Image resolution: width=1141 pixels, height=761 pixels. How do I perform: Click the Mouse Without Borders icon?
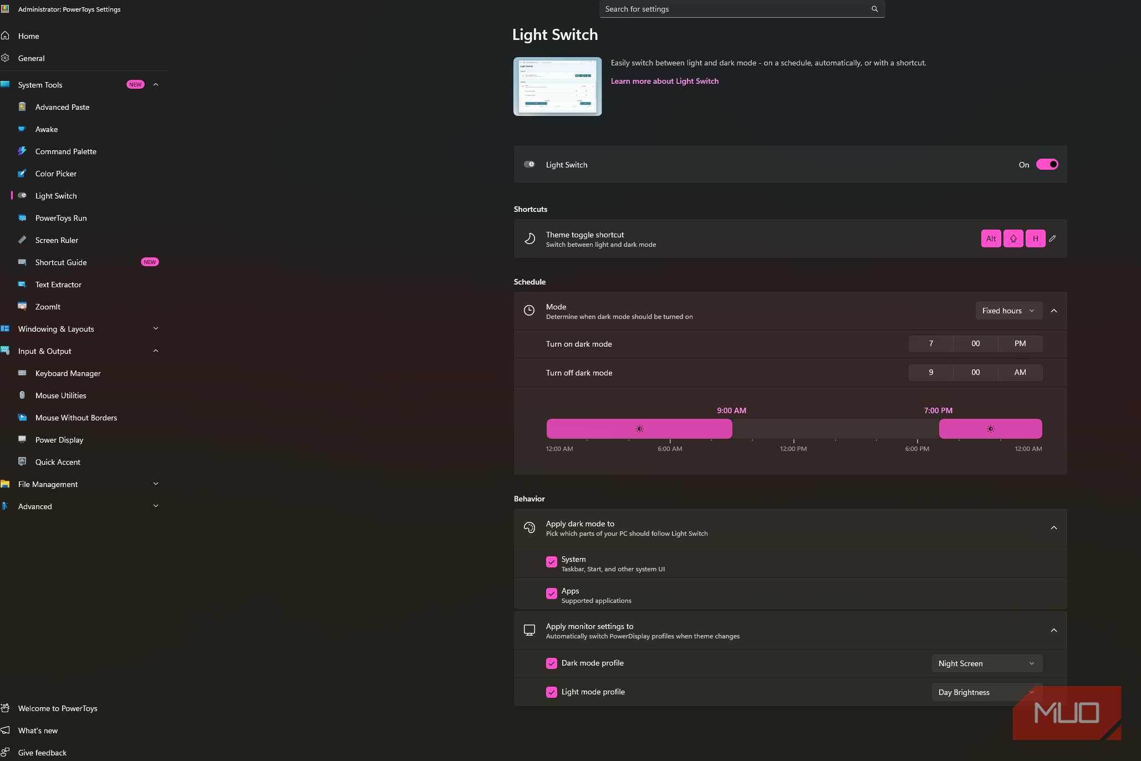point(22,417)
